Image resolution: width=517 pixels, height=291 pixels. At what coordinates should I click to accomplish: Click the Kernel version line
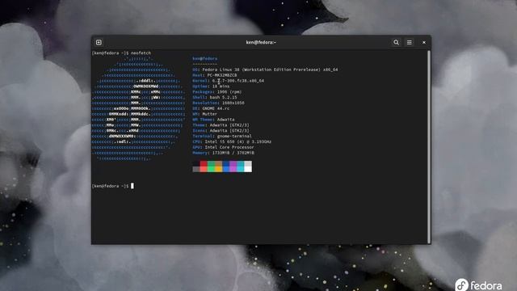coord(228,81)
